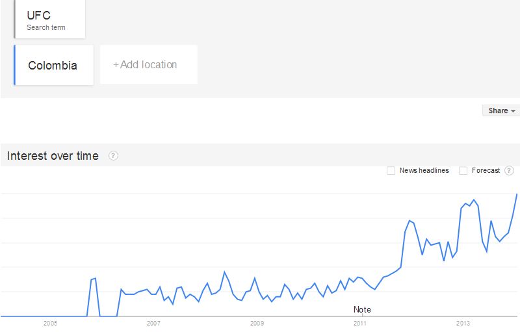This screenshot has height=332, width=520.
Task: Click the highest peak at the chart's right end
Action: pos(517,194)
